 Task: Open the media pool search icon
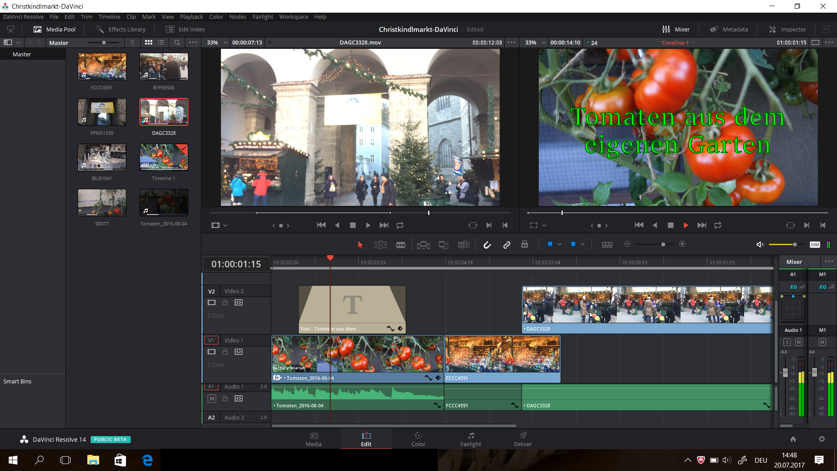177,43
